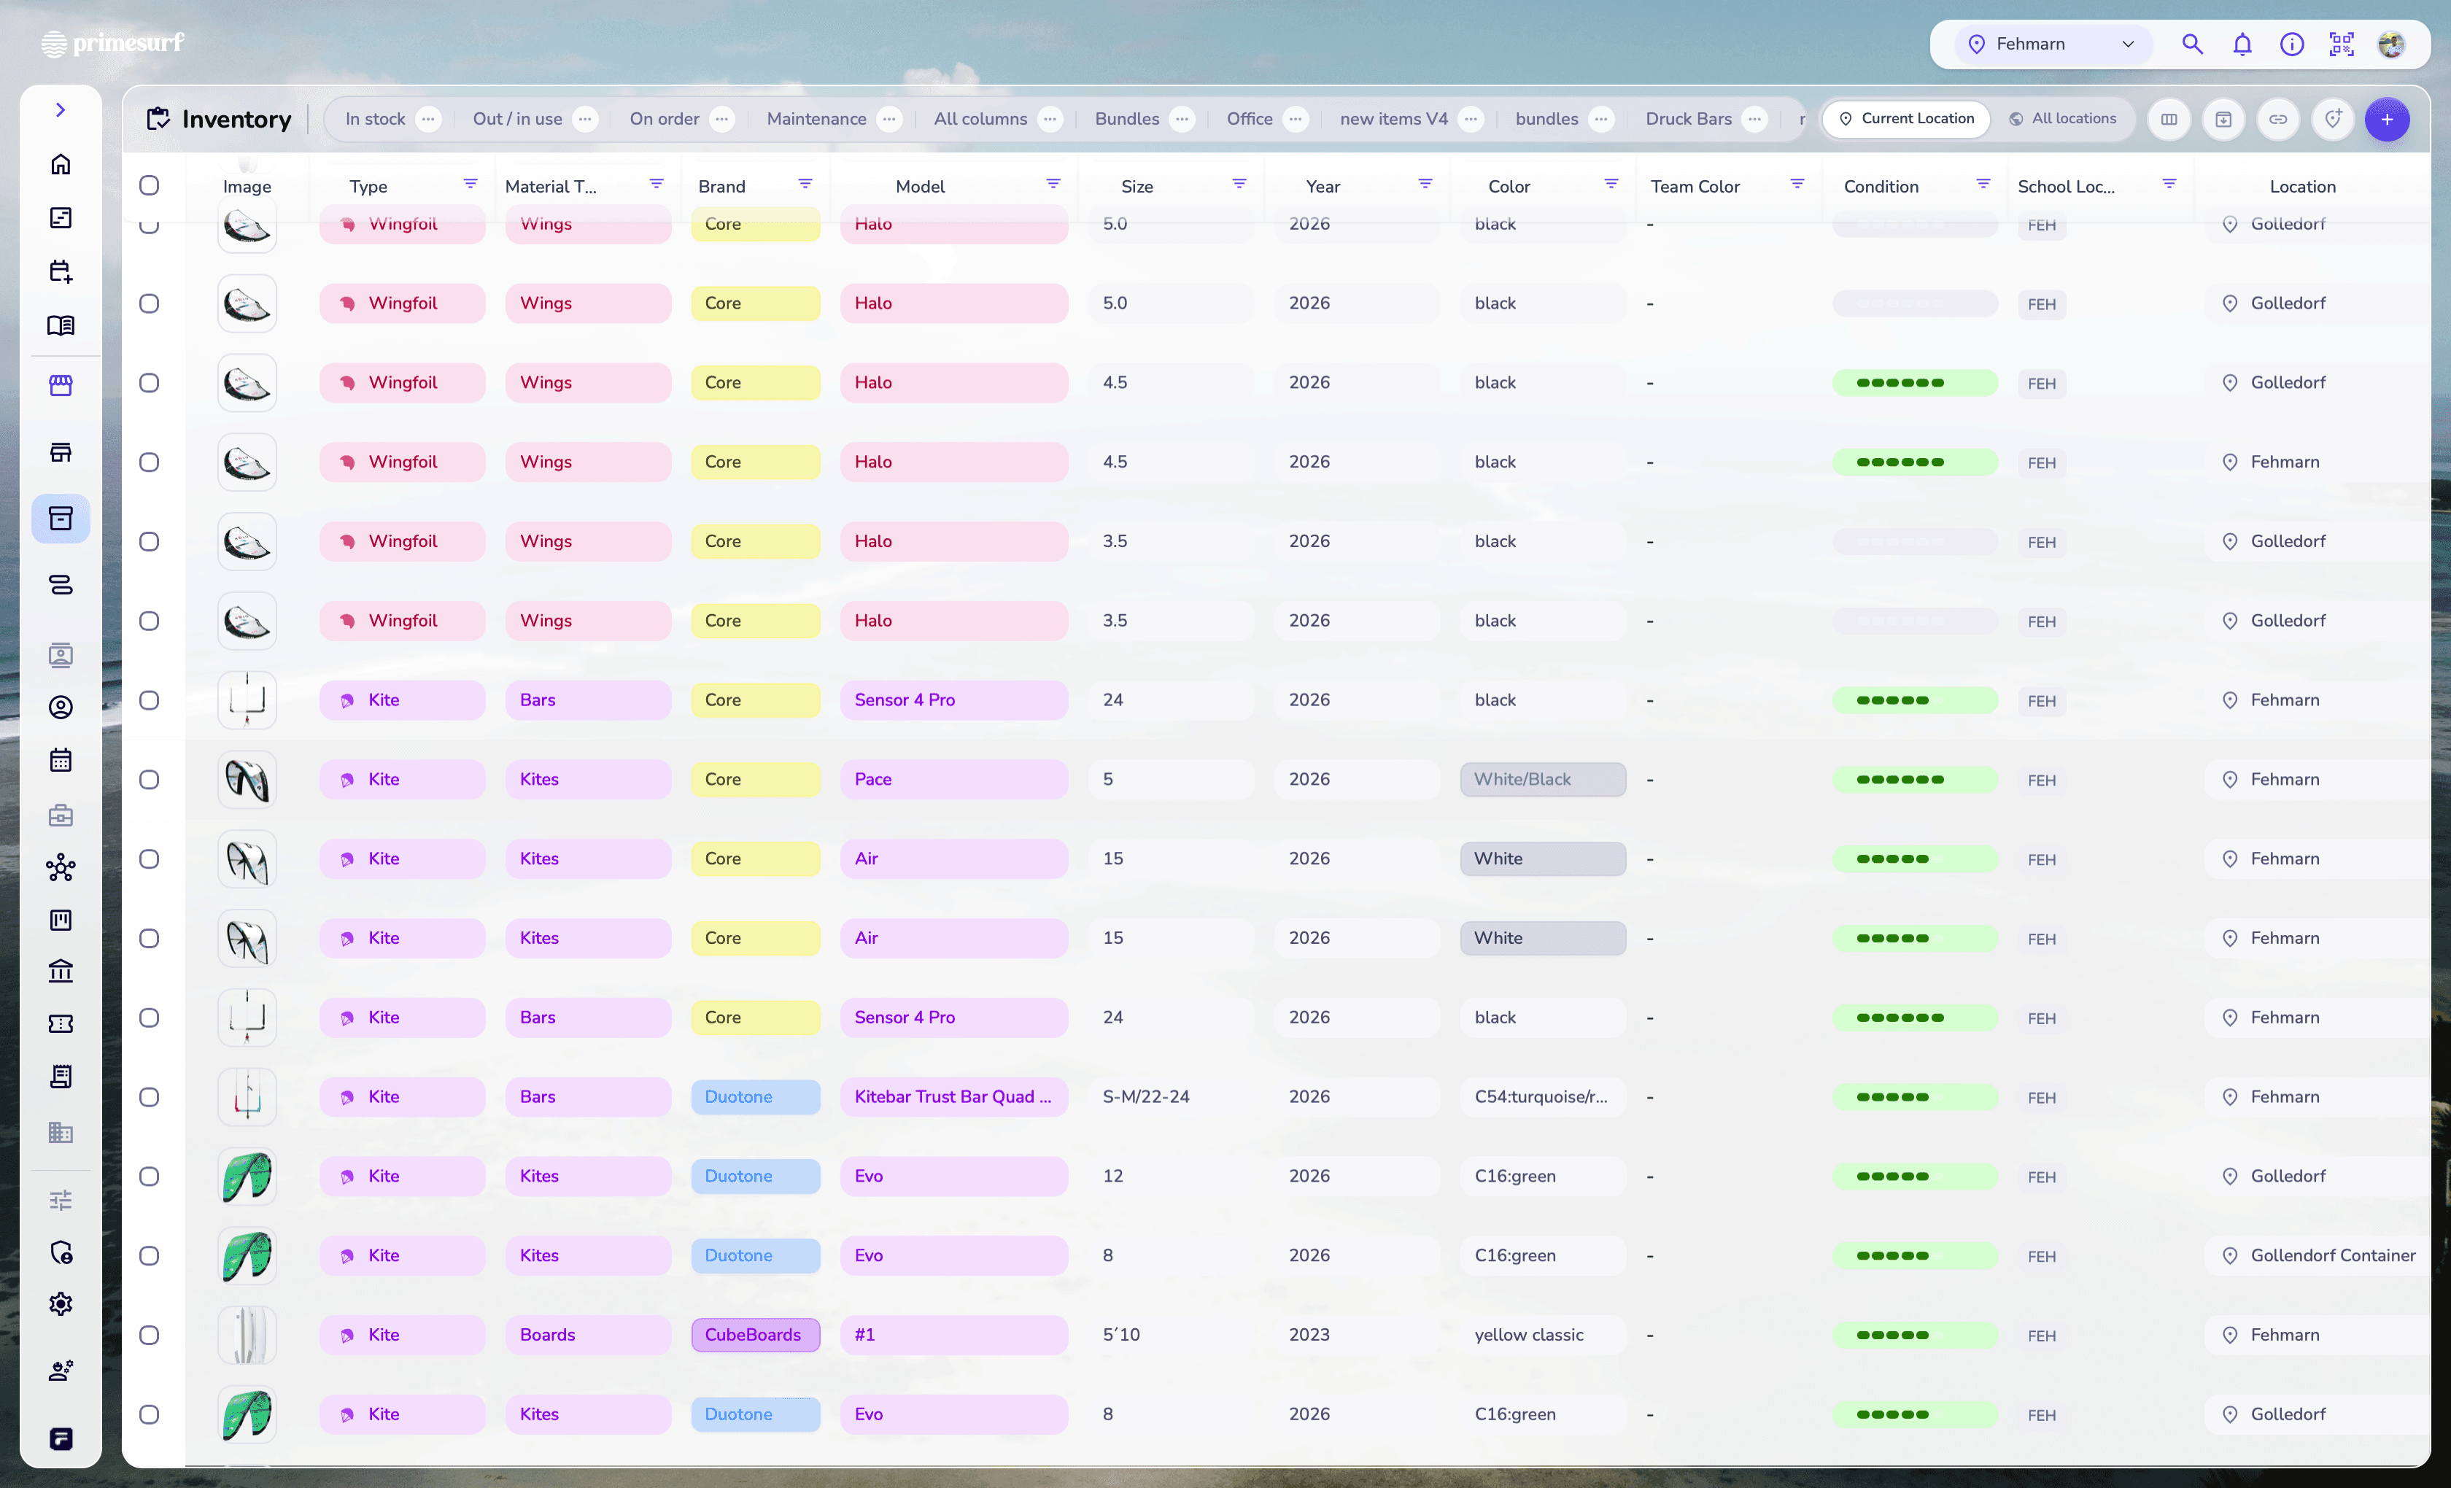Viewport: 2451px width, 1488px height.
Task: Open the user account circle icon in sidebar
Action: pos(61,708)
